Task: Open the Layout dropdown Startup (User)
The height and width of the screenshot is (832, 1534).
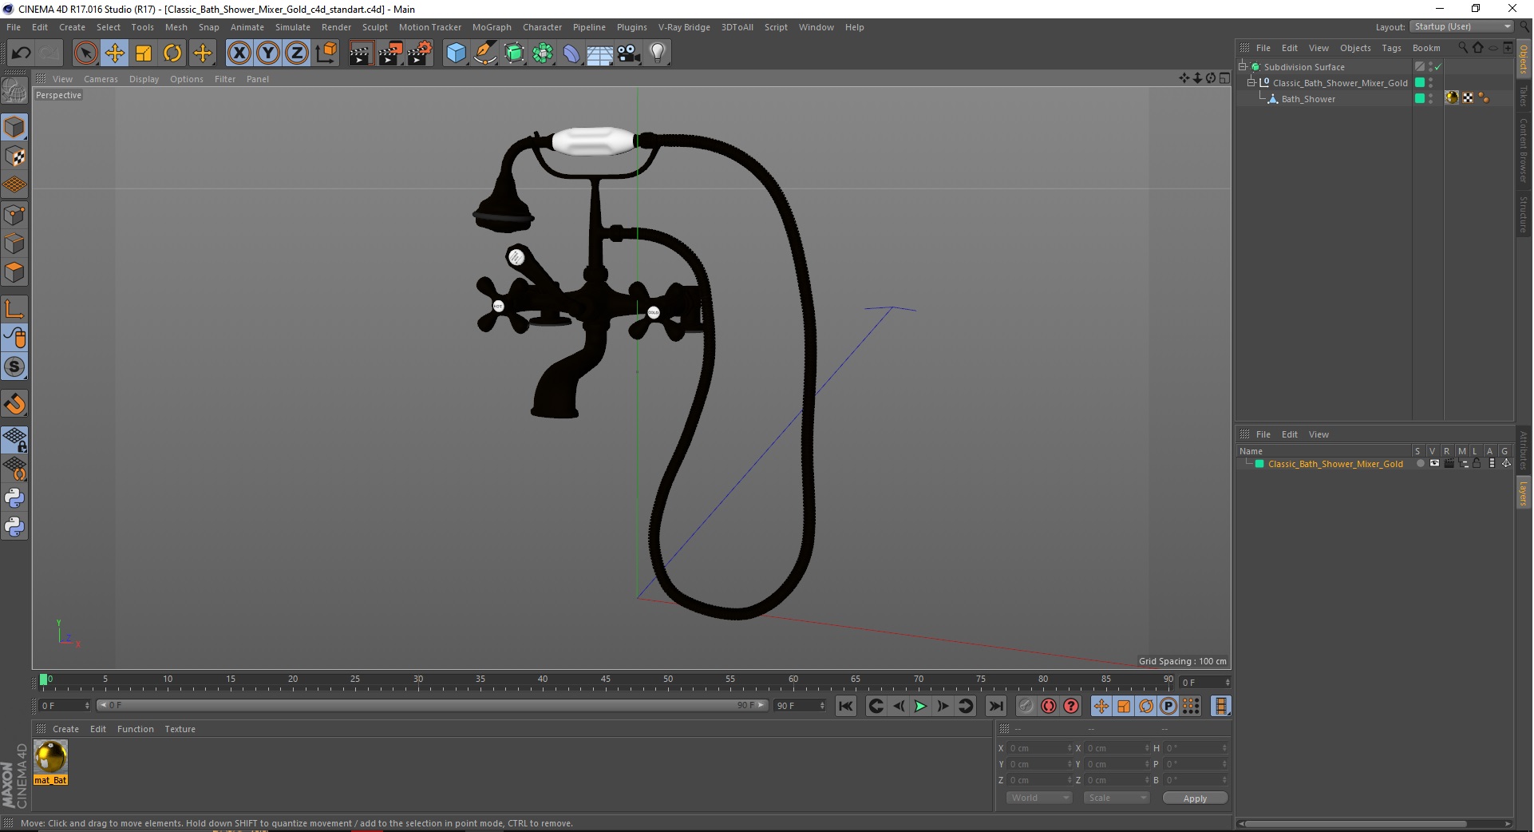Action: tap(1462, 27)
